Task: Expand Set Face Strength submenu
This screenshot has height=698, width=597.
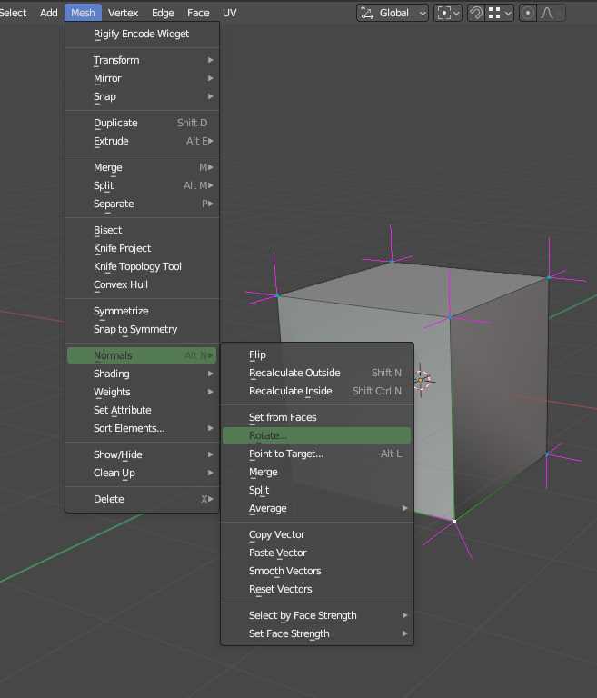Action: (x=317, y=633)
